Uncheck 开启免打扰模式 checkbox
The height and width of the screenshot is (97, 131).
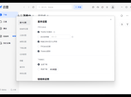[x=38, y=32]
